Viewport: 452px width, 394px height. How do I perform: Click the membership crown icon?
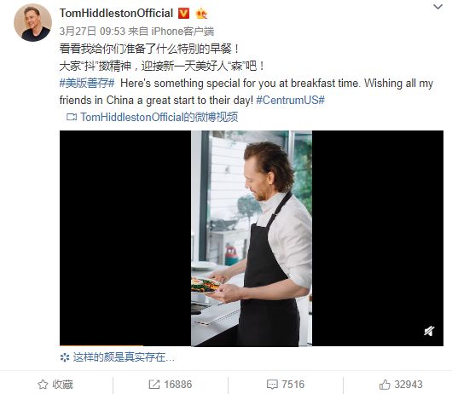[201, 14]
